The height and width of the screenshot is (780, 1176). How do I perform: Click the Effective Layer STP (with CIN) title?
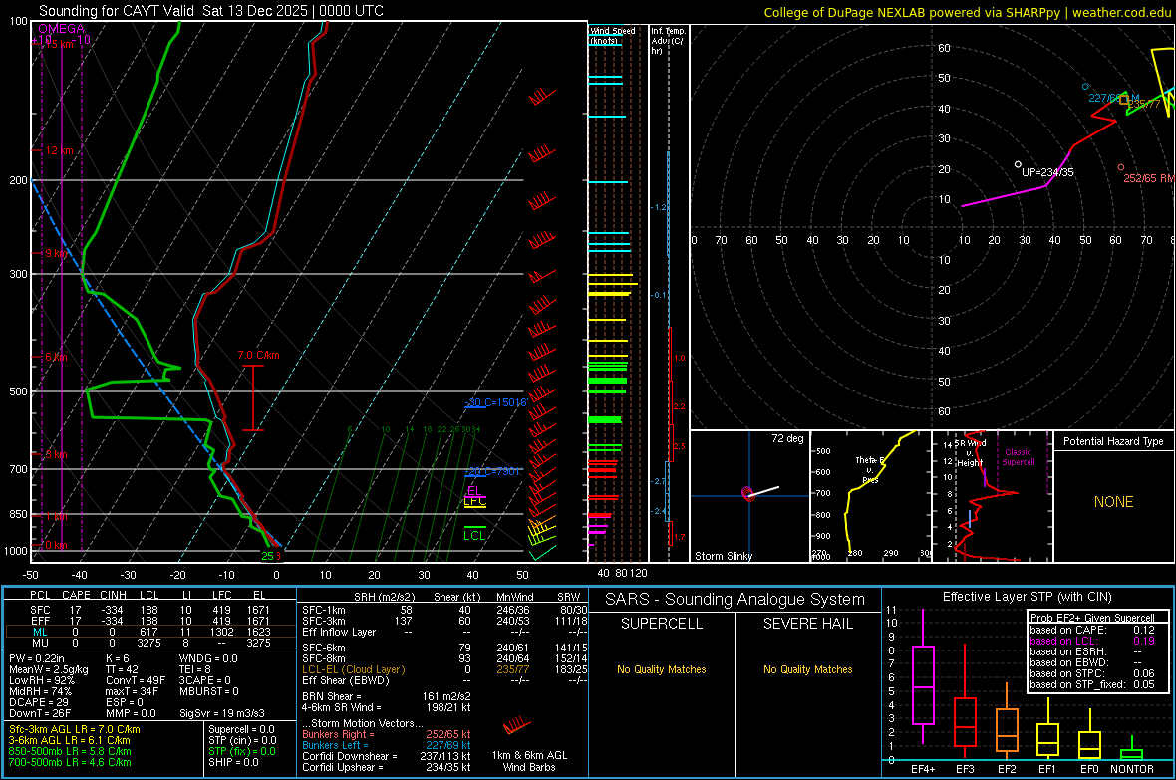tap(1027, 597)
